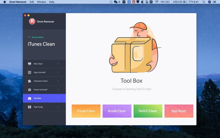This screenshot has height=138, width=220.
Task: Click the Newly Added green arrow icon
Action: (x=29, y=37)
